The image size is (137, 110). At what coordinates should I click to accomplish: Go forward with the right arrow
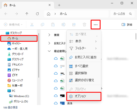tap(16, 14)
